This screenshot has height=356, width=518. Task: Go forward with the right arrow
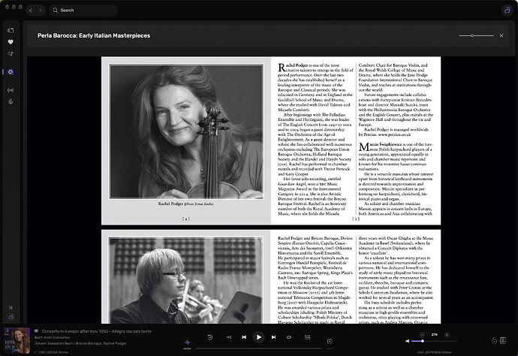(41, 11)
